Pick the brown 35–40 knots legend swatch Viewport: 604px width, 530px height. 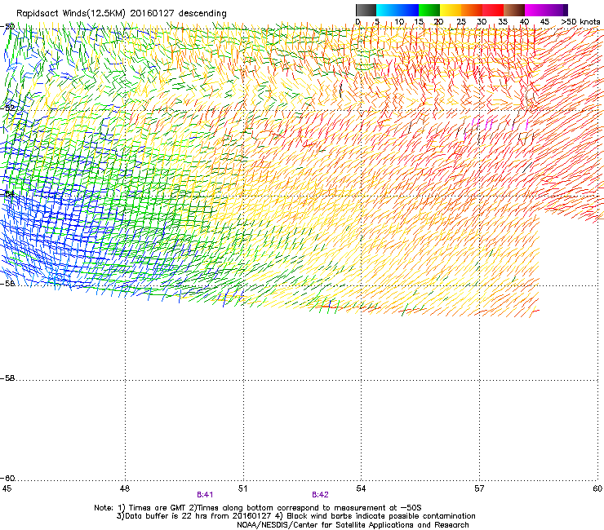pyautogui.click(x=514, y=10)
